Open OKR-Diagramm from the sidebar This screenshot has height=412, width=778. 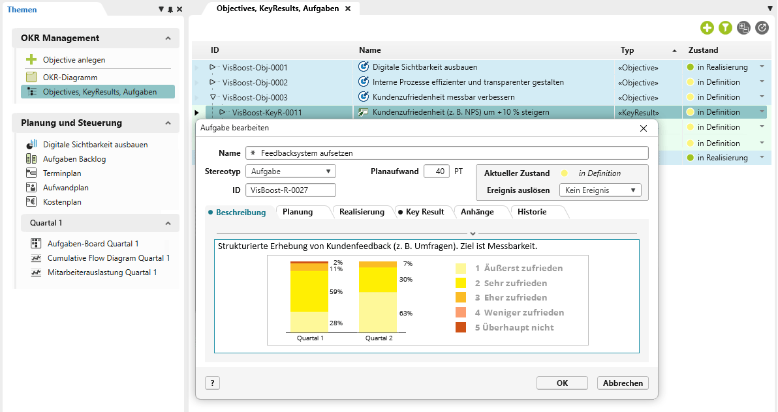point(70,78)
